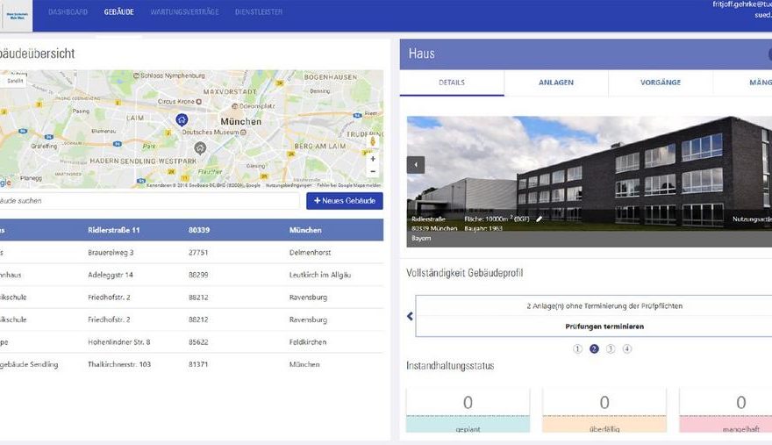This screenshot has width=772, height=445.
Task: Click the Delmenhorst city cell
Action: (310, 252)
